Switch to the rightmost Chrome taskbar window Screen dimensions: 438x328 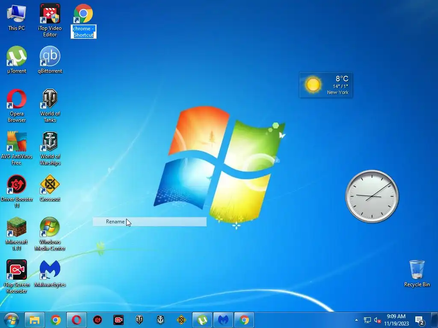pos(244,320)
